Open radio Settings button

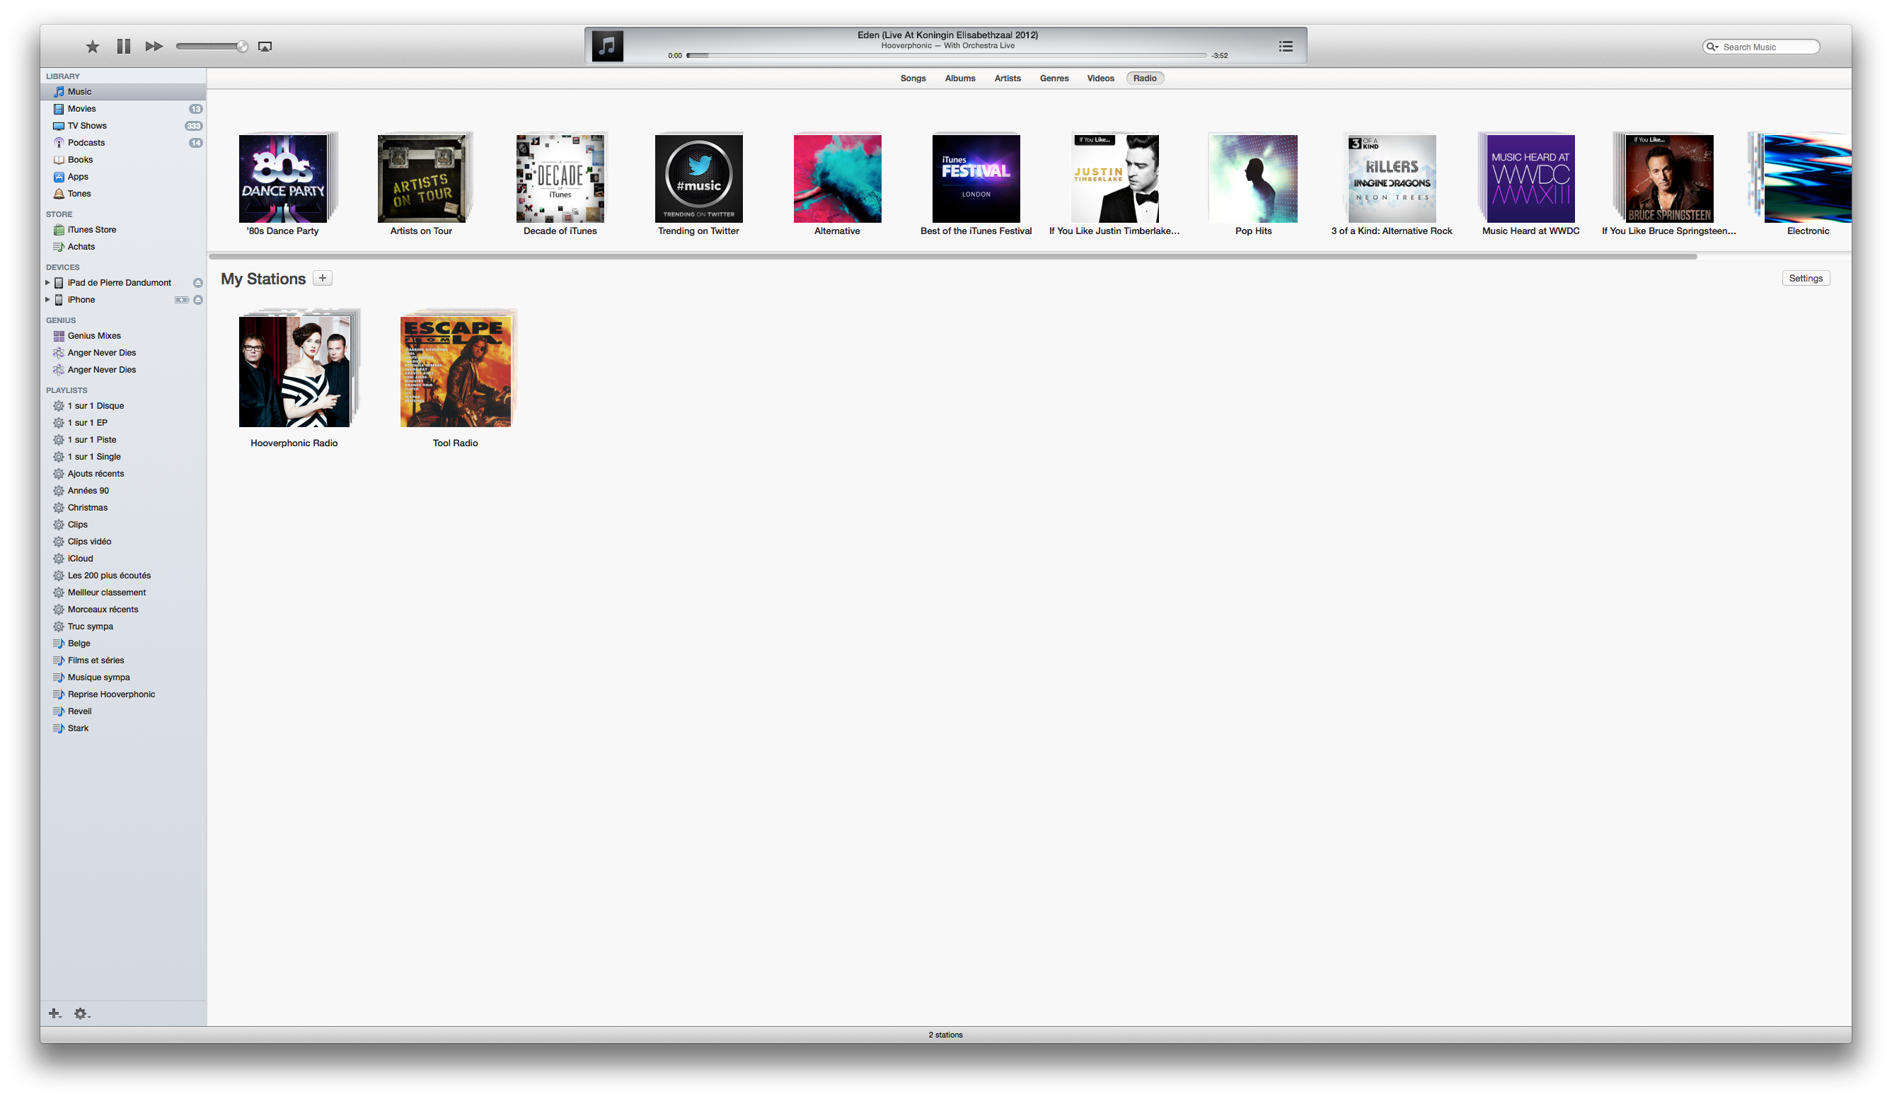click(x=1805, y=279)
